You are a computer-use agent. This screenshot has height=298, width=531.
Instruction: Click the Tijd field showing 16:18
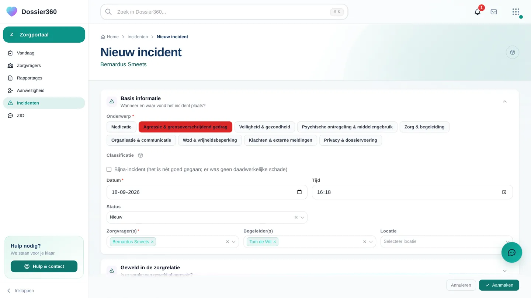point(412,192)
